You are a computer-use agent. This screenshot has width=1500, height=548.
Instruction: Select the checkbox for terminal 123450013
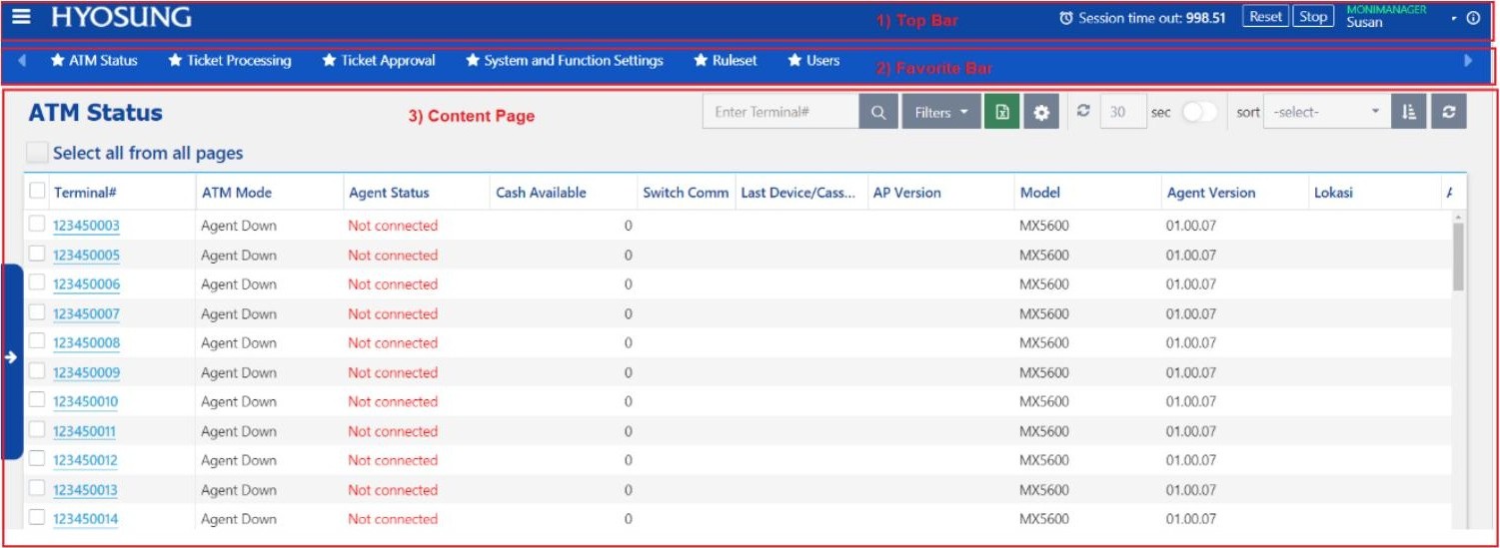coord(37,488)
